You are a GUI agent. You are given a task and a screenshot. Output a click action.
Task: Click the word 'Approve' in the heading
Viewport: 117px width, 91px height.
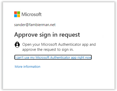pyautogui.click(x=26, y=35)
